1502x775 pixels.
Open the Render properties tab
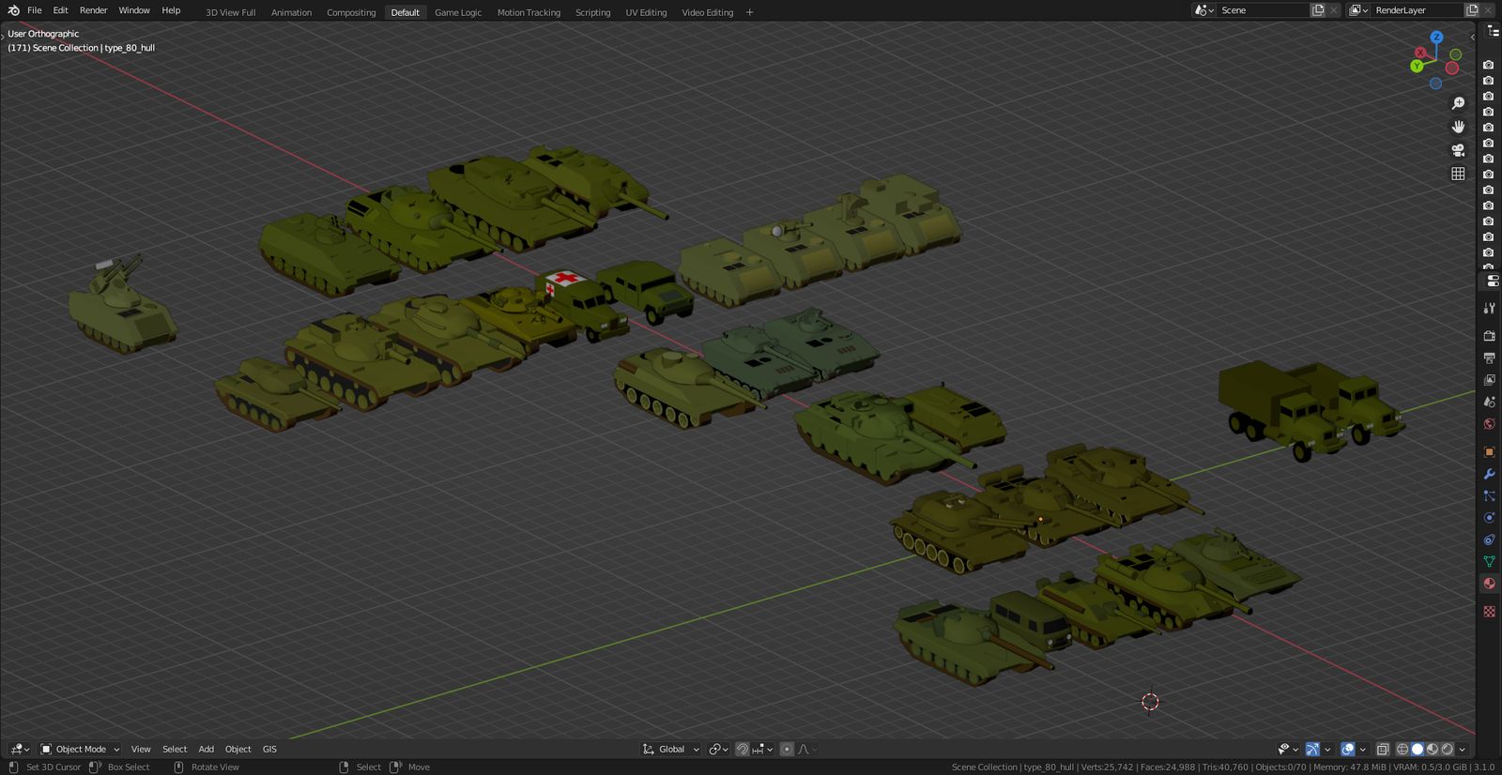(x=1489, y=336)
